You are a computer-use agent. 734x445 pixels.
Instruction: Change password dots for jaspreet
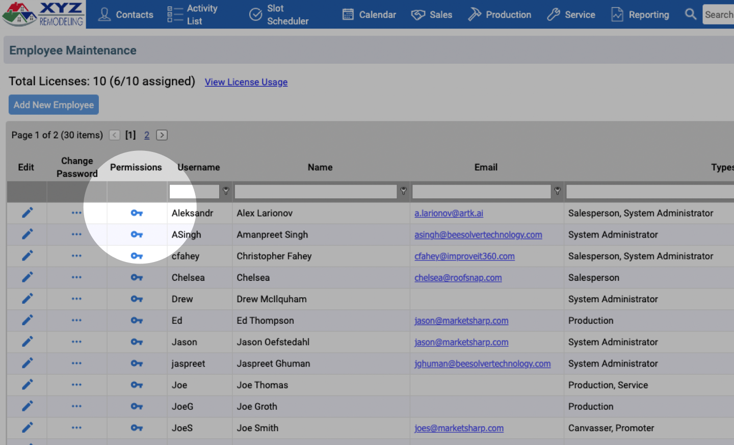[76, 363]
